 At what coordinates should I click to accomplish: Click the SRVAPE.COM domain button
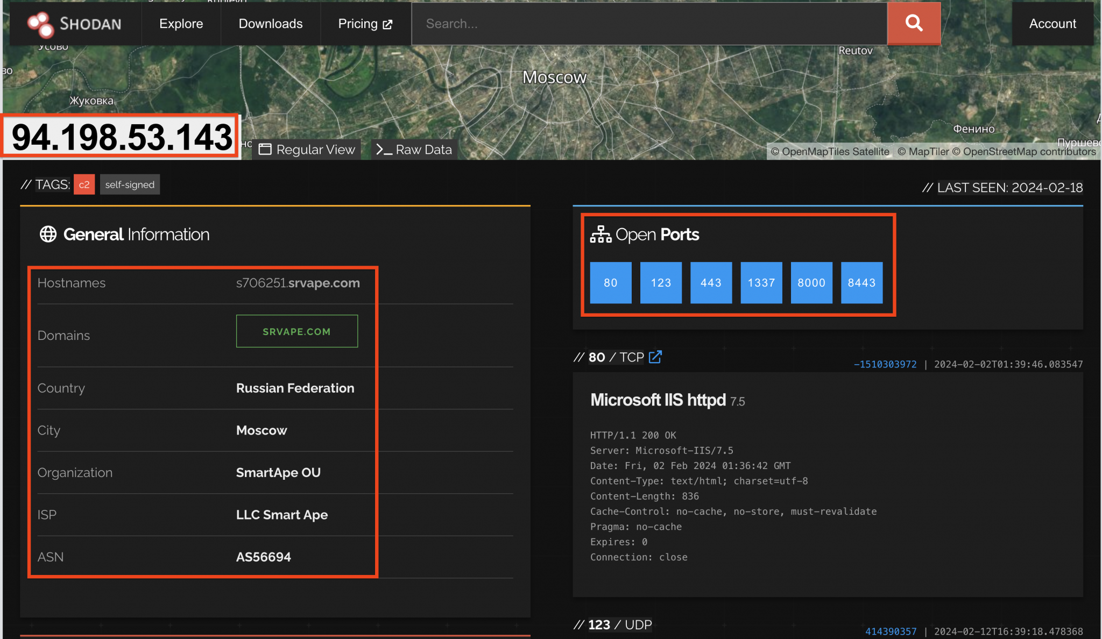coord(296,331)
